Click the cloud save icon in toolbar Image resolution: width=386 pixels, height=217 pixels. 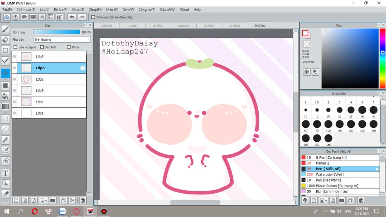(7, 17)
